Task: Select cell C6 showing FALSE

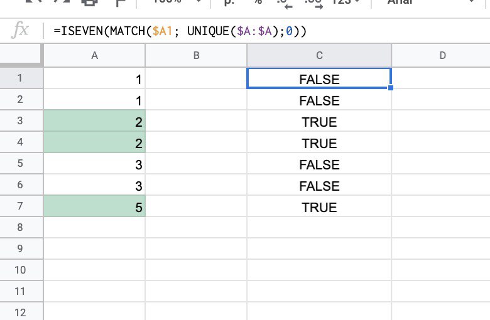Action: tap(319, 186)
